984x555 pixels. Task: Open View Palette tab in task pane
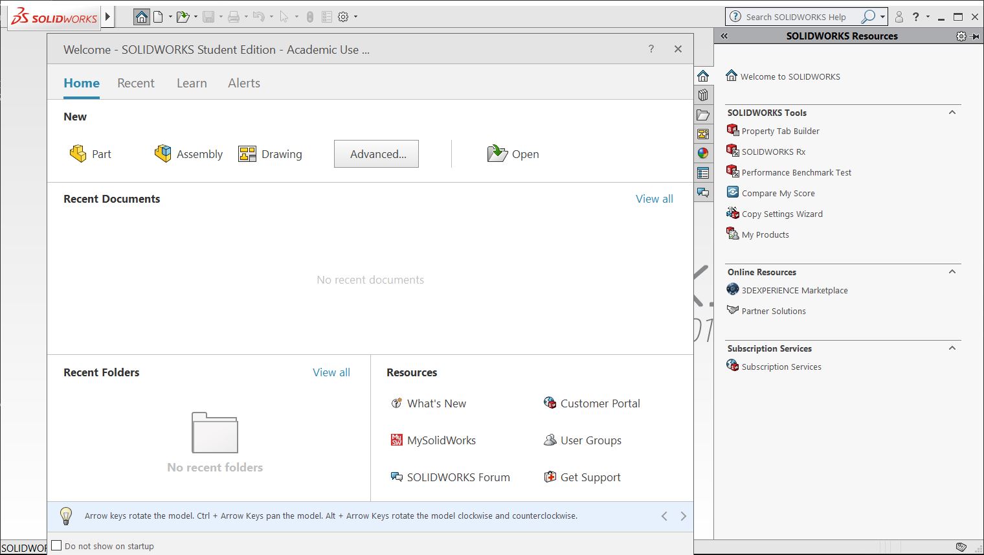click(703, 134)
